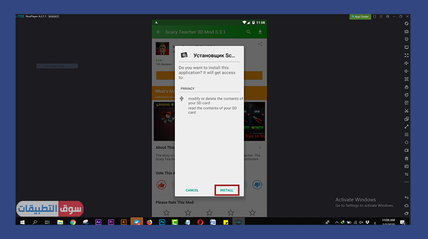Screen dimensions: 428x239
Task: Take a screenshot with the scissors icon
Action: point(407,111)
